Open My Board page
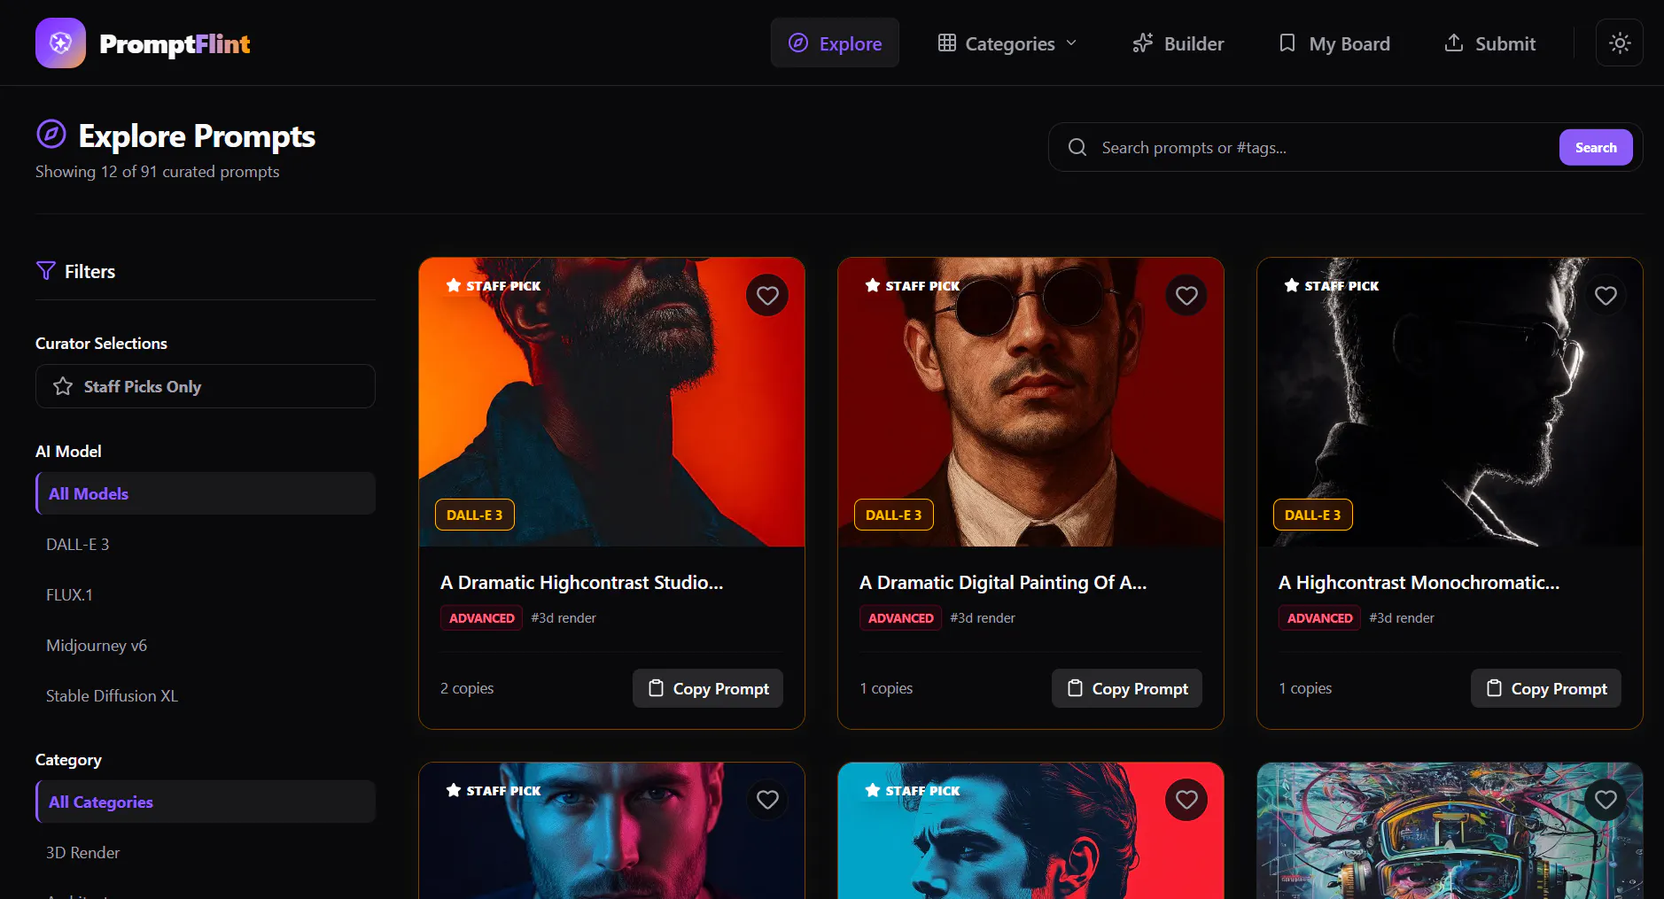This screenshot has width=1664, height=899. (1334, 43)
